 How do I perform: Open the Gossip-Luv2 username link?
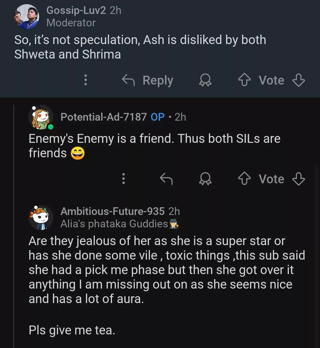76,10
